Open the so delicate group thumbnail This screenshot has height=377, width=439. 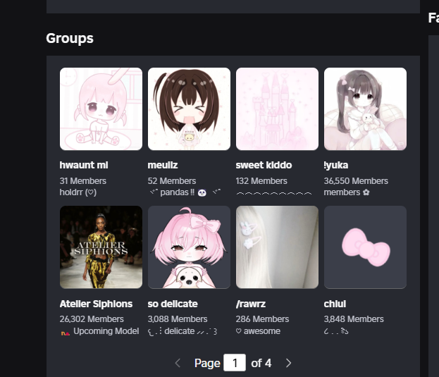[189, 247]
